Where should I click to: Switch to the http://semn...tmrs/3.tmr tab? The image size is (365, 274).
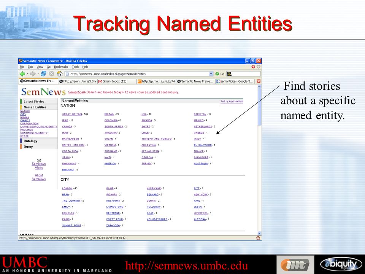click(x=78, y=81)
